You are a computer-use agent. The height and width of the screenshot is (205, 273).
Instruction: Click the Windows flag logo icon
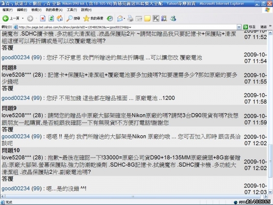(267, 10)
